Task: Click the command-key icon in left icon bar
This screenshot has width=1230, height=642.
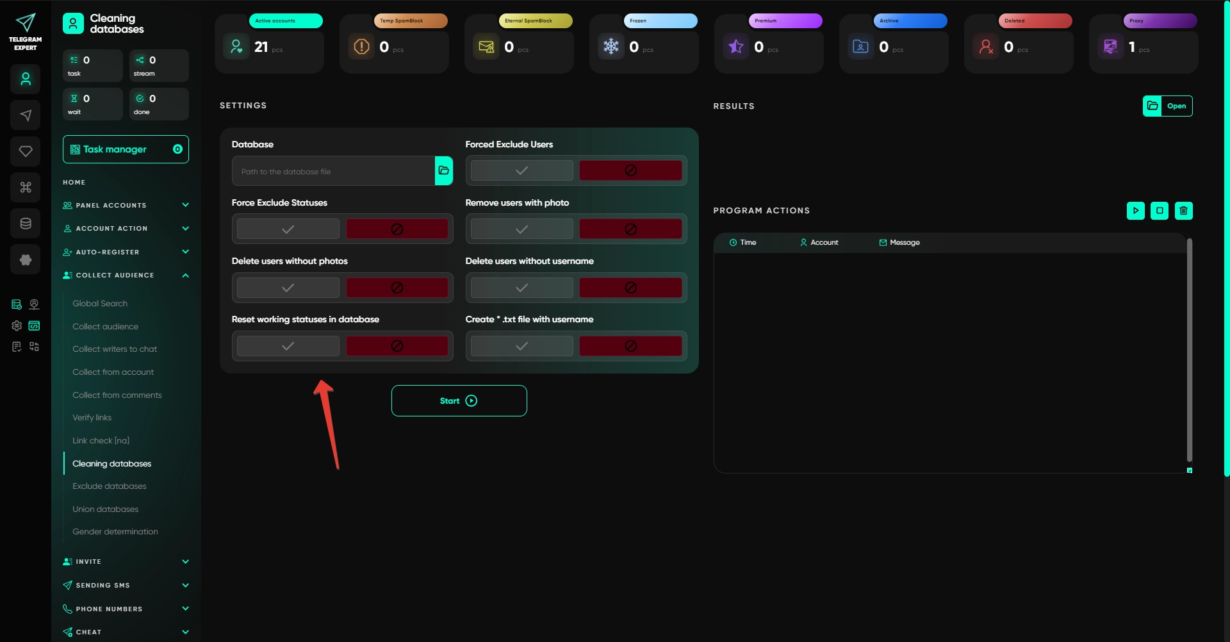Action: [x=26, y=187]
